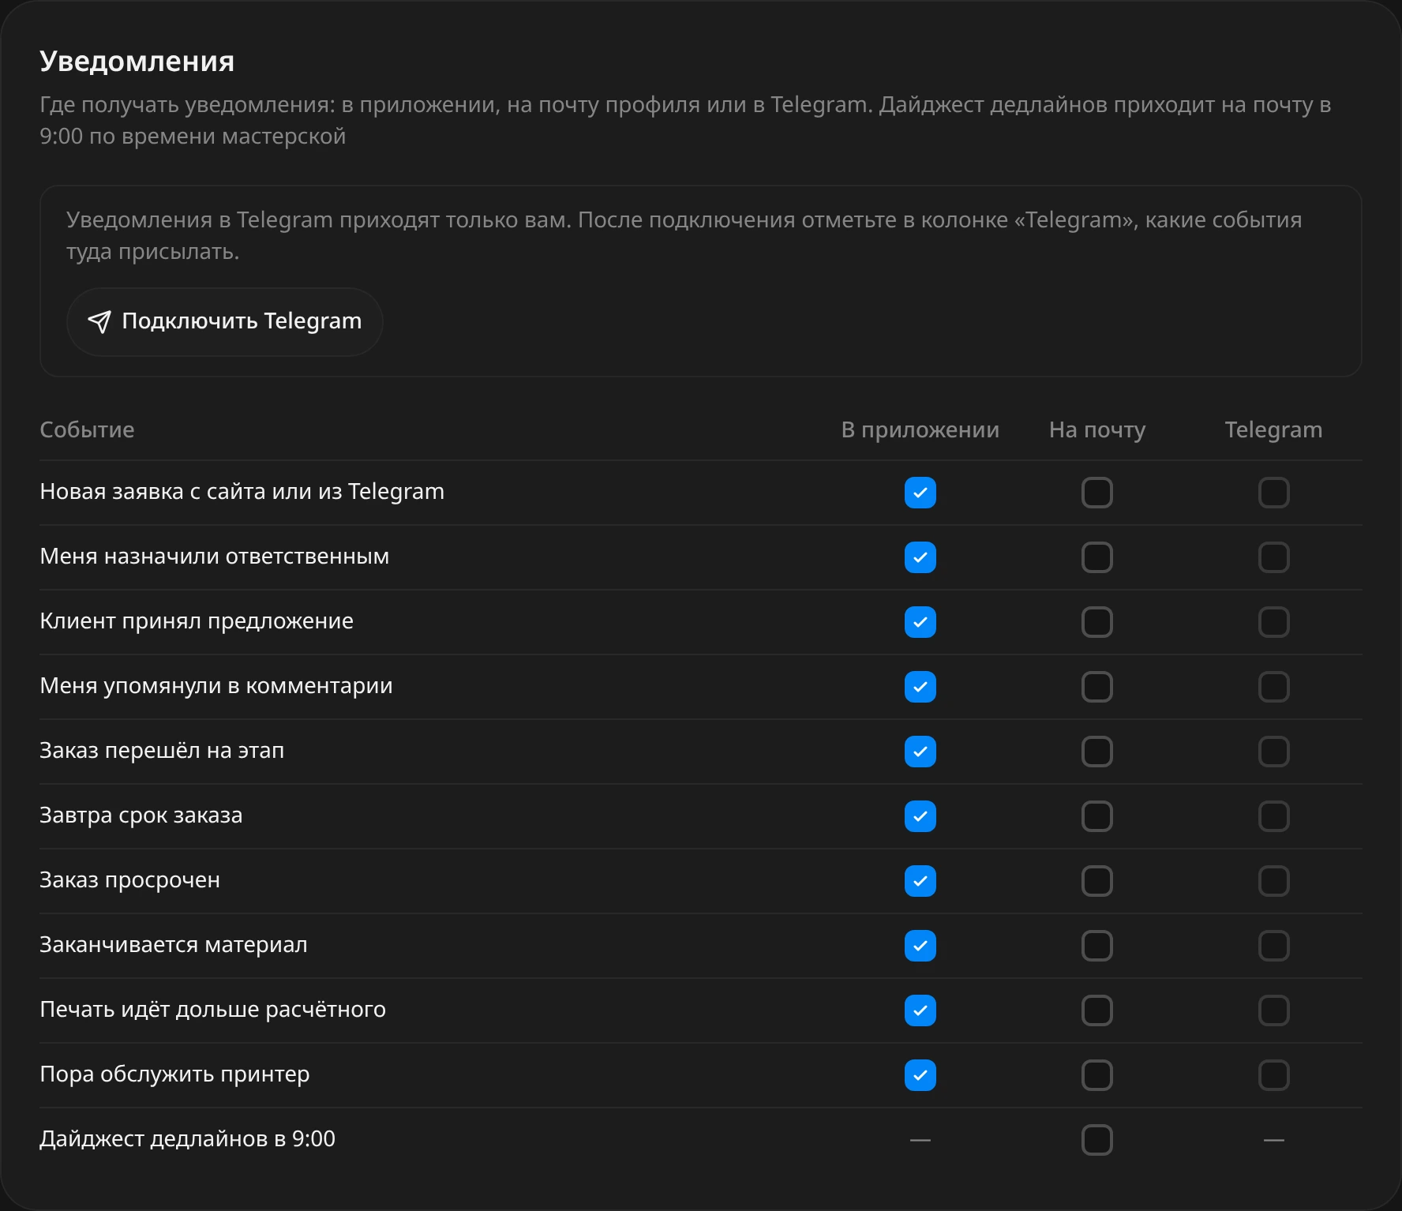Enable email for Заказ просрочен

click(1097, 881)
